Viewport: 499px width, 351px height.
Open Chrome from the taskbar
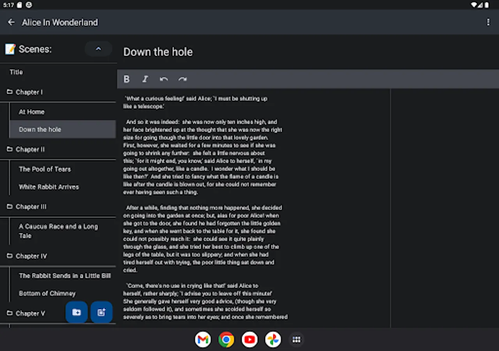tap(226, 340)
